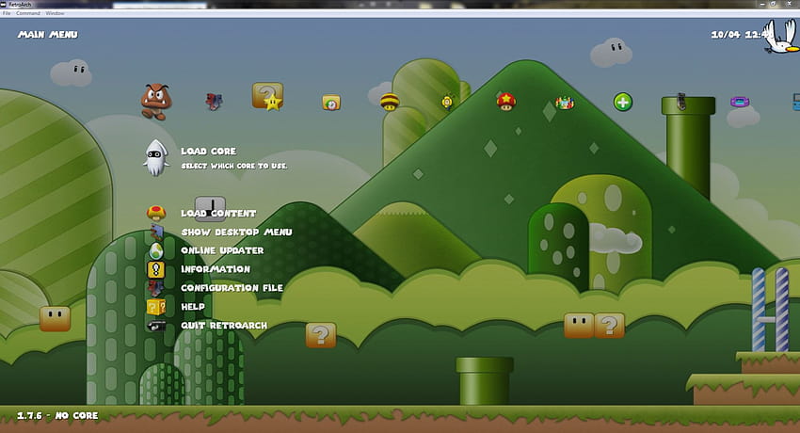Image resolution: width=800 pixels, height=433 pixels.
Task: Open the History folder clock icon
Action: [x=331, y=103]
